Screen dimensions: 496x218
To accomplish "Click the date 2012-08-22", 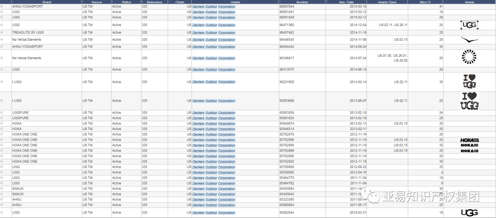I will (358, 167).
